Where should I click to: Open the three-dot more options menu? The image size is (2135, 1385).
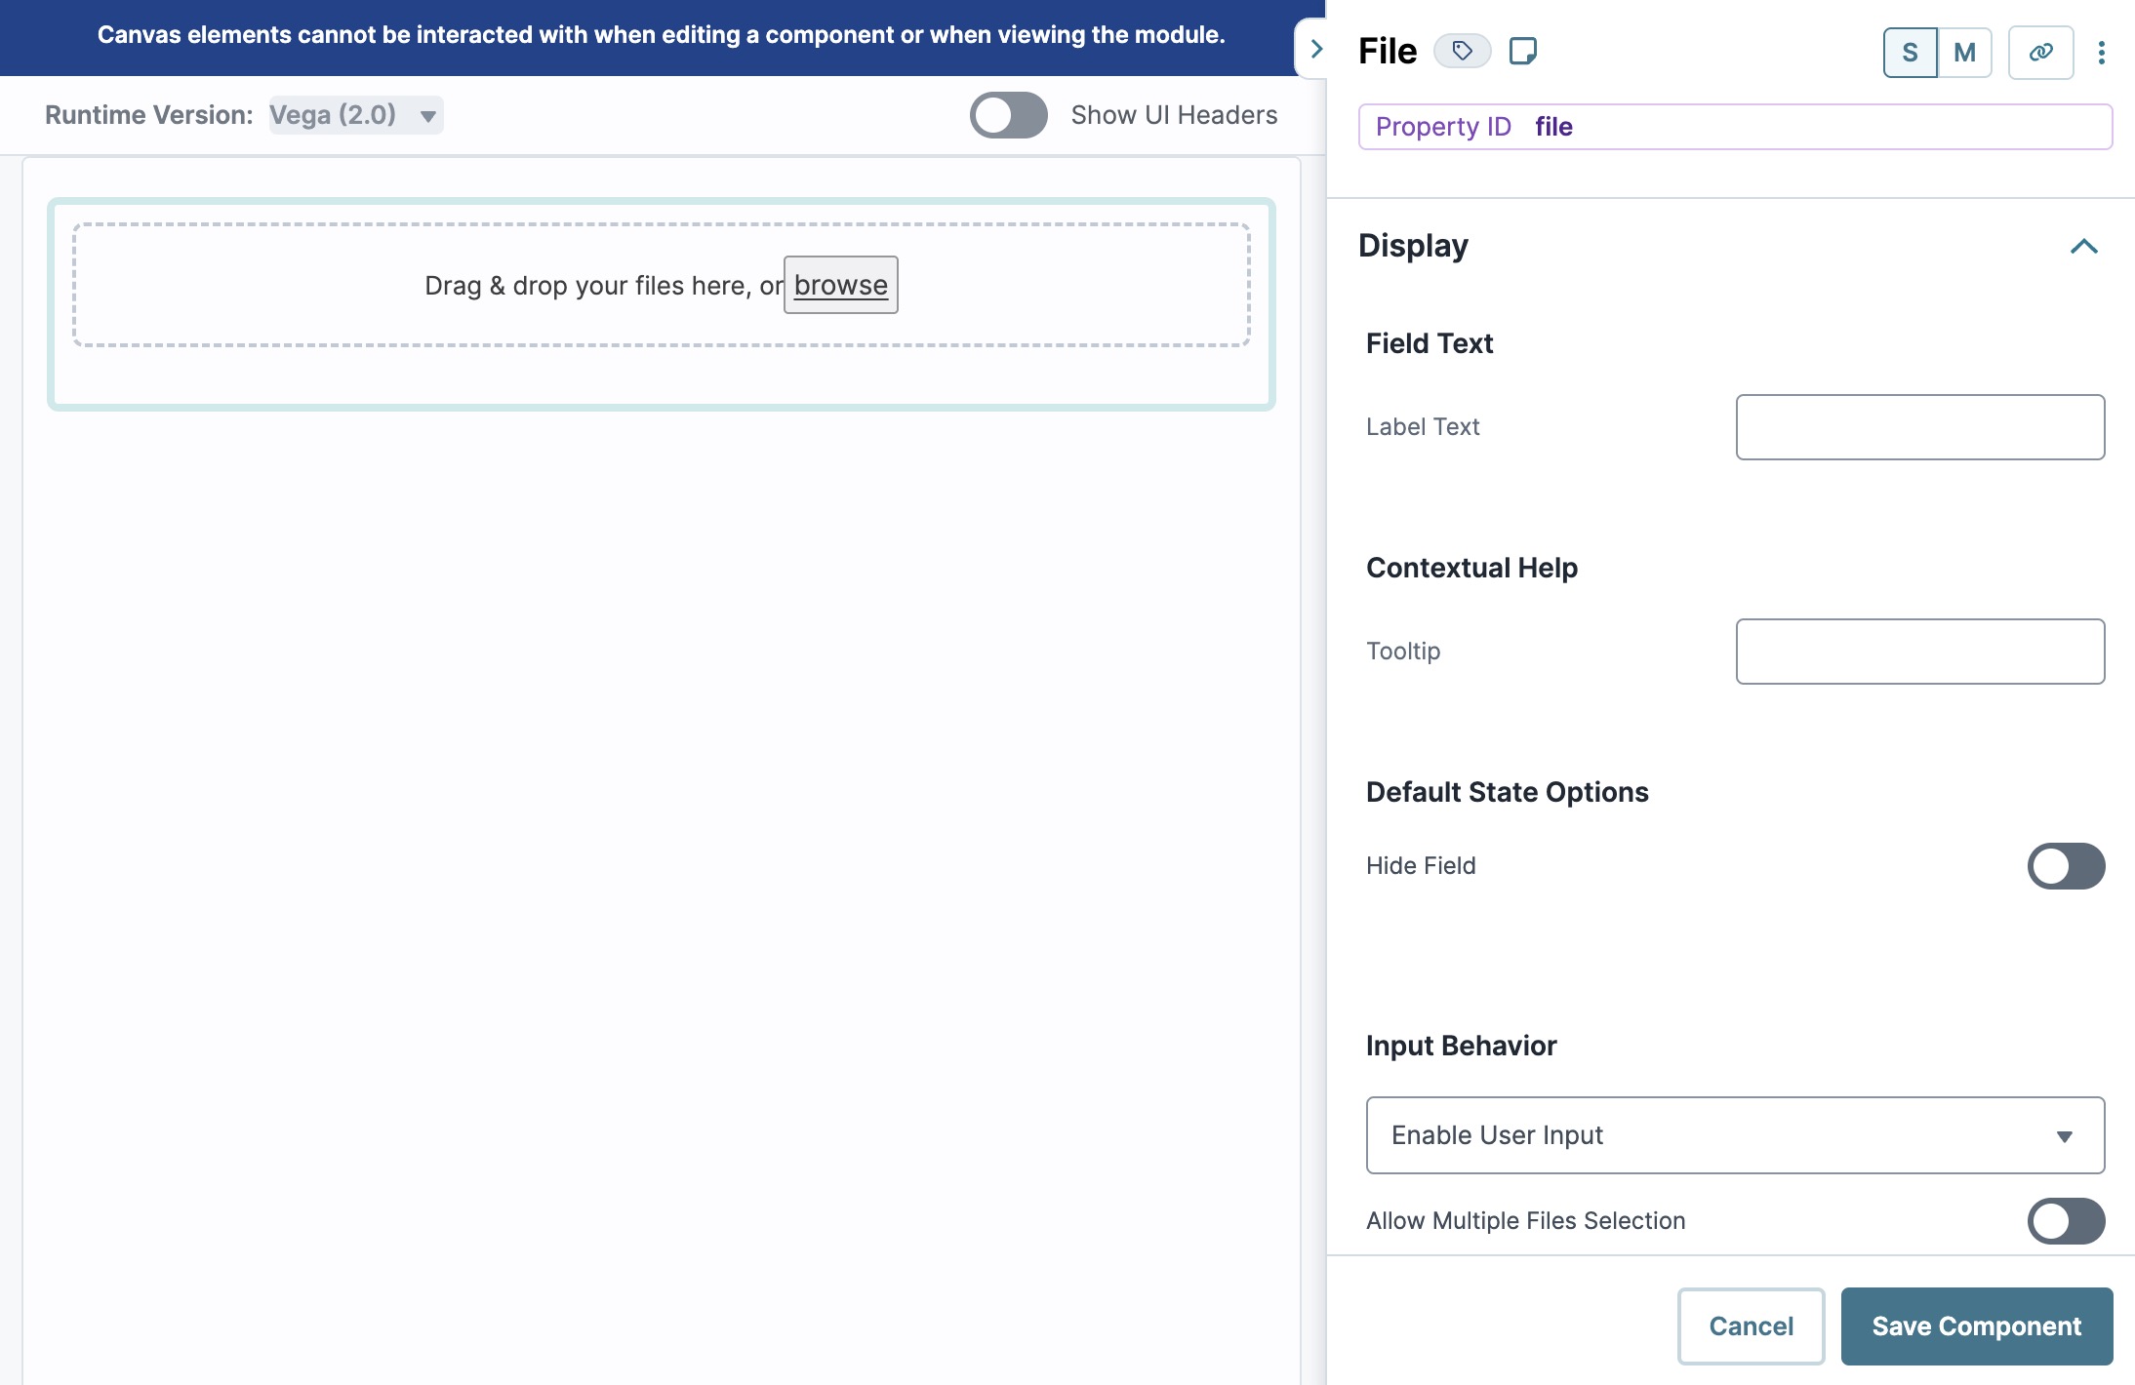(2102, 53)
